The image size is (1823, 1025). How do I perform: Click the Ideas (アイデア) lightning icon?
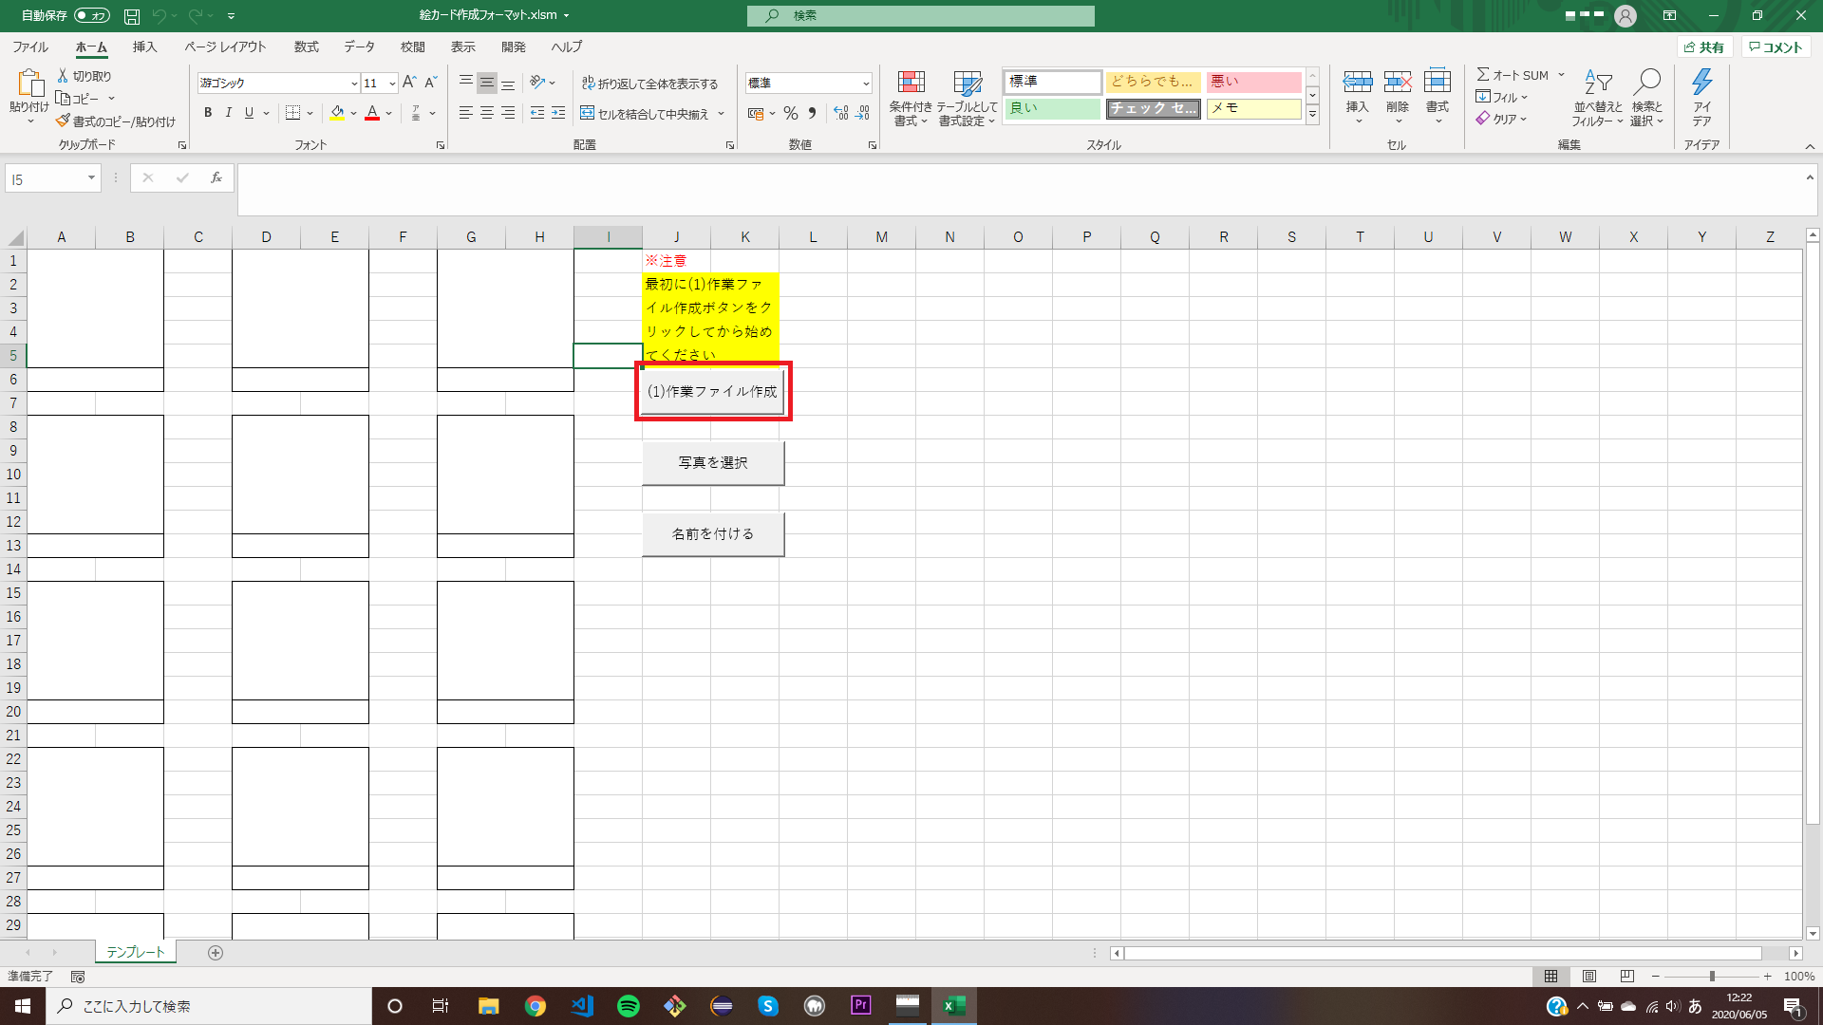coord(1701,84)
